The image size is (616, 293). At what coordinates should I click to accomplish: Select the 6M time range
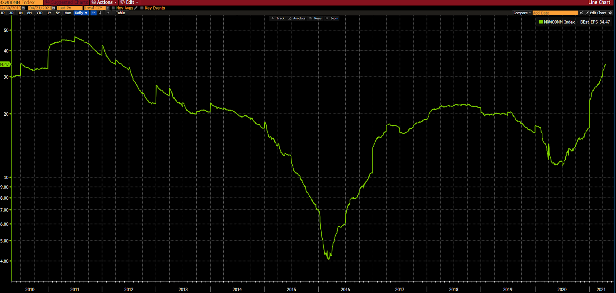tap(29, 13)
